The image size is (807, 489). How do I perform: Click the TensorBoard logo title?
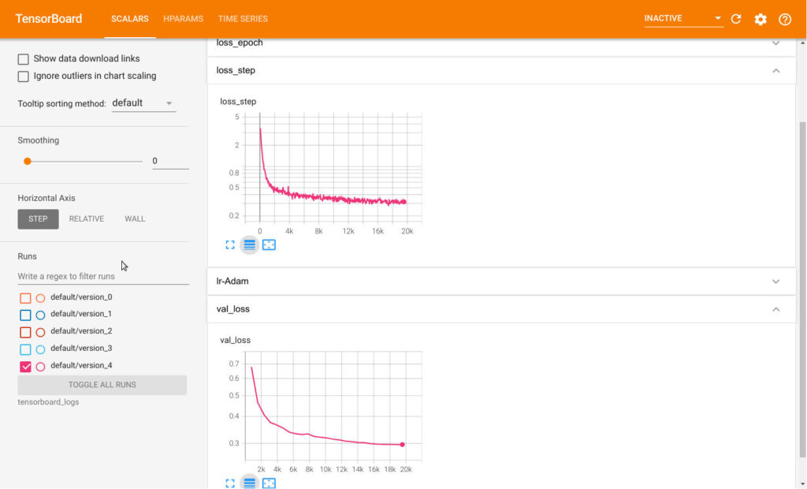pos(48,19)
